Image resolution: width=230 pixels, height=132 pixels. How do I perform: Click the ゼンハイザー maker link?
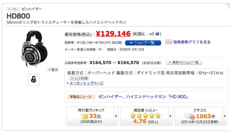32,9
